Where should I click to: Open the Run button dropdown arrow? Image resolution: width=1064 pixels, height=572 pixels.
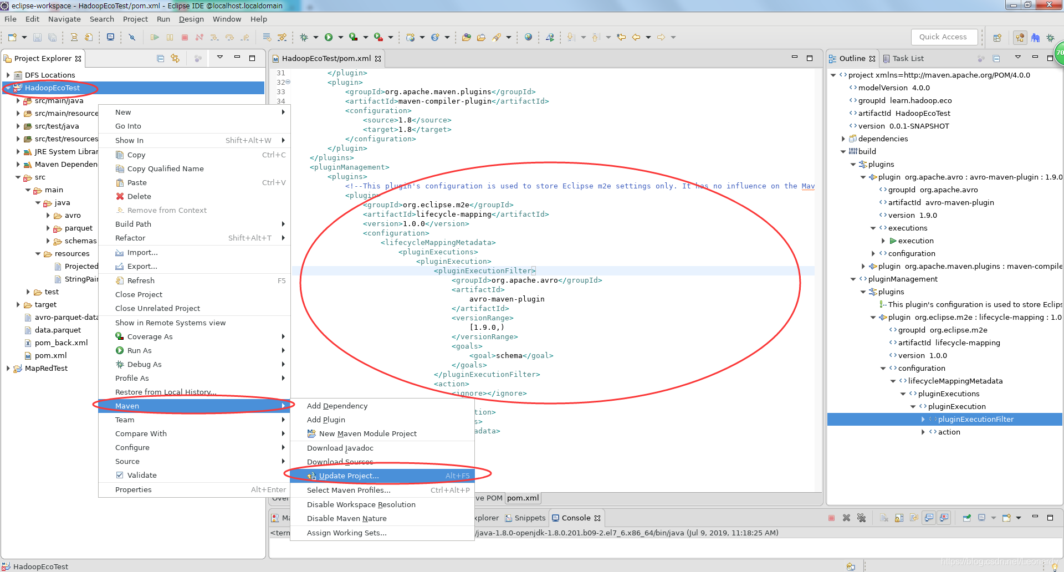340,37
